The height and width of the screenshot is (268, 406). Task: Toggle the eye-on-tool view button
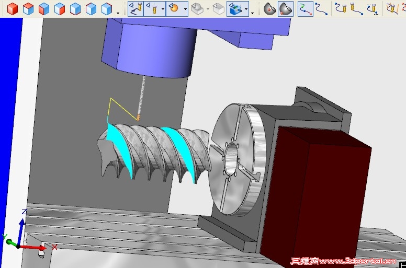pyautogui.click(x=152, y=9)
